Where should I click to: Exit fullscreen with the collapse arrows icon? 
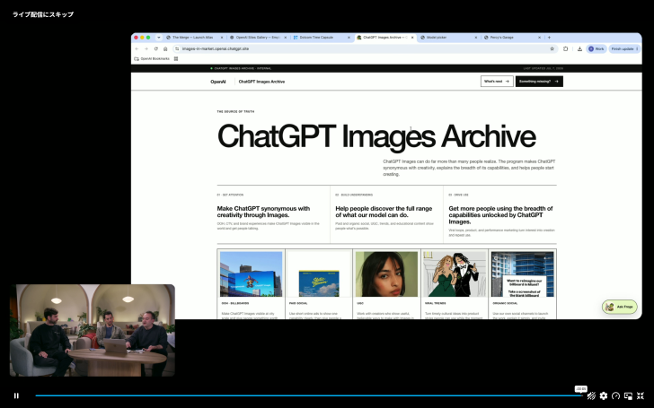coord(641,396)
